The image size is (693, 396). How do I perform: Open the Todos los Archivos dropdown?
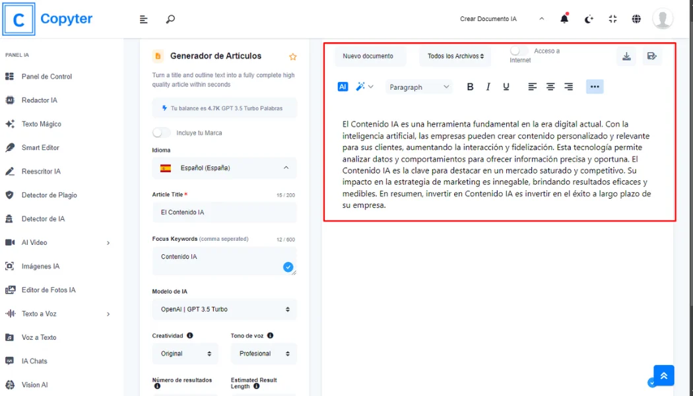(x=455, y=57)
